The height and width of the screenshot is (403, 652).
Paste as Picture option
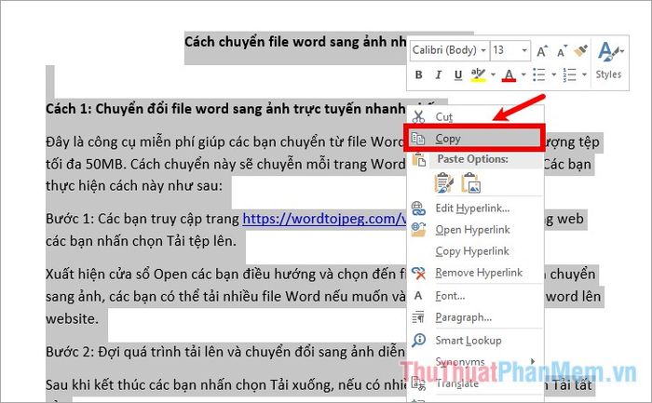(x=471, y=182)
